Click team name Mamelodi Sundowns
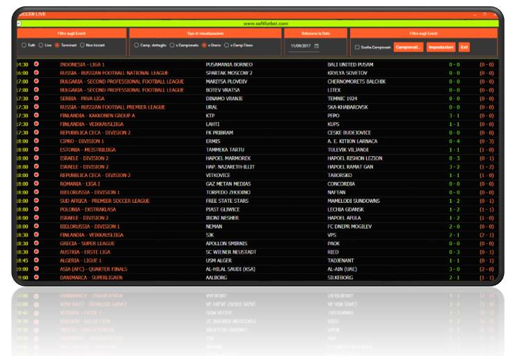 tap(354, 201)
